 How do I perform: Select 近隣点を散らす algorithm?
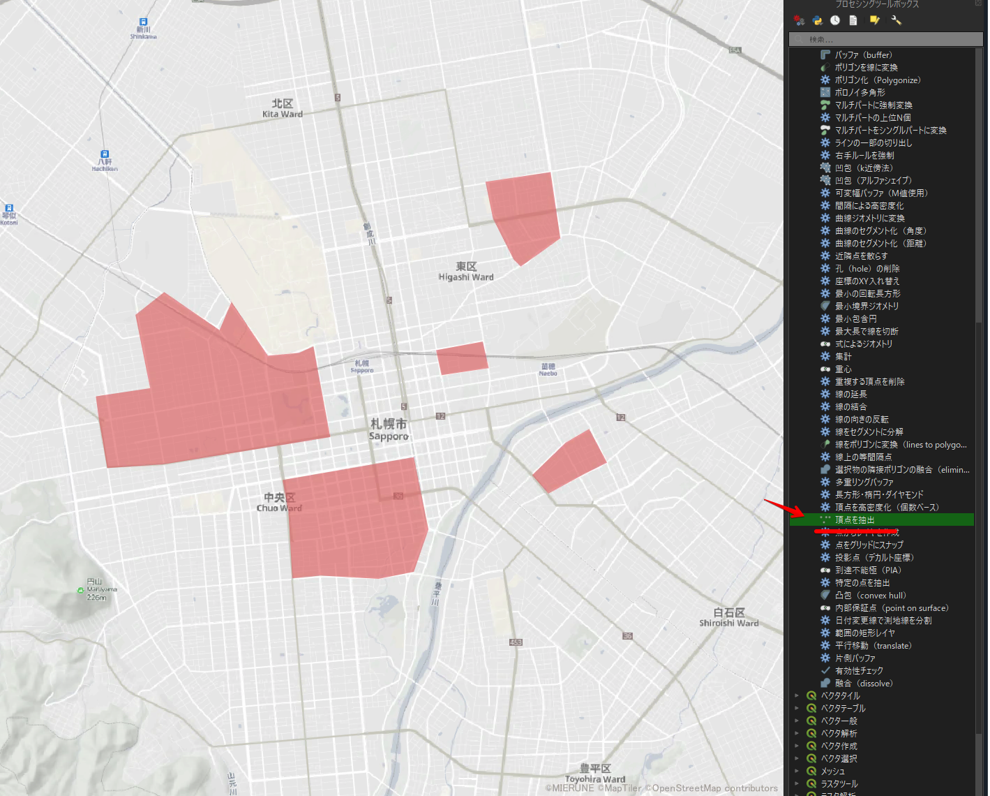click(862, 256)
